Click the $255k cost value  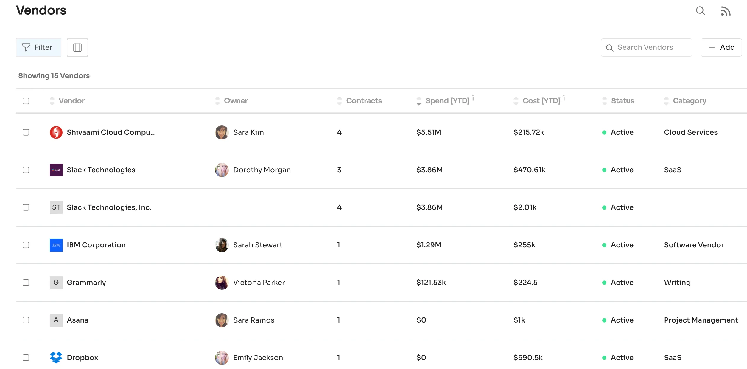[x=524, y=245]
